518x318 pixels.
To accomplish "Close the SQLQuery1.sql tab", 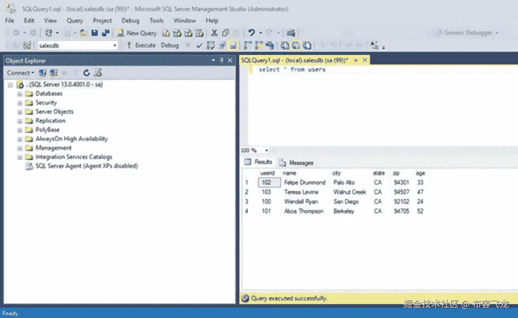I will click(x=365, y=60).
